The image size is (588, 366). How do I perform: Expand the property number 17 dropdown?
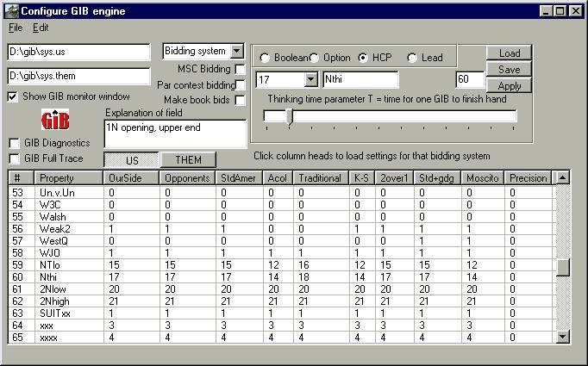tap(310, 80)
